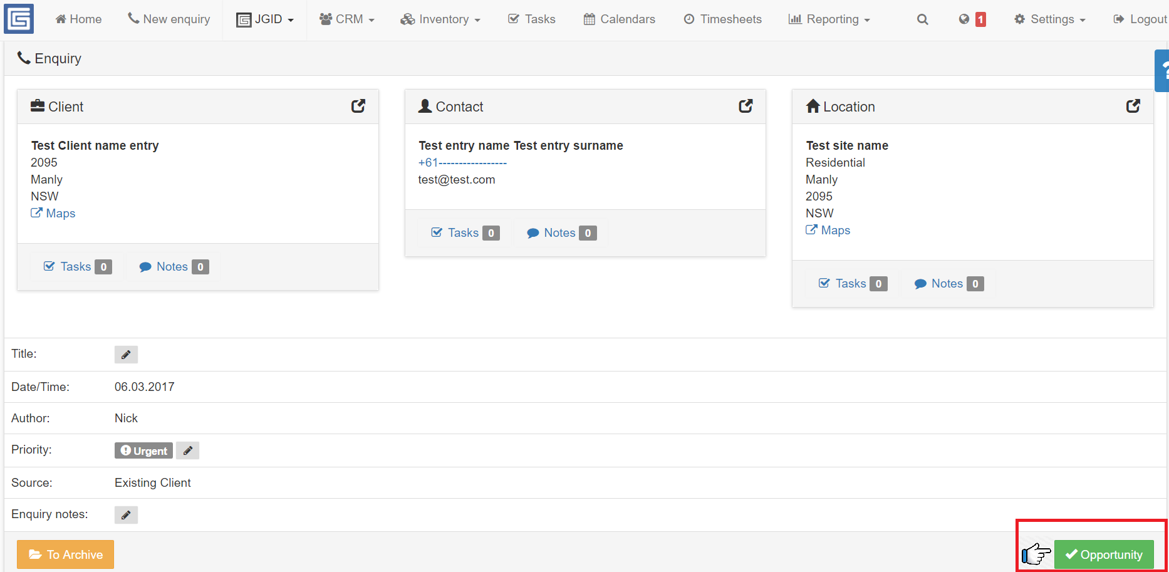Click the Location house icon
1169x572 pixels.
coord(813,106)
